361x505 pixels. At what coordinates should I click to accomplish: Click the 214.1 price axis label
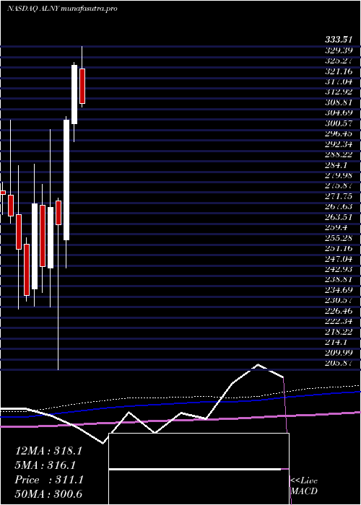(x=336, y=342)
